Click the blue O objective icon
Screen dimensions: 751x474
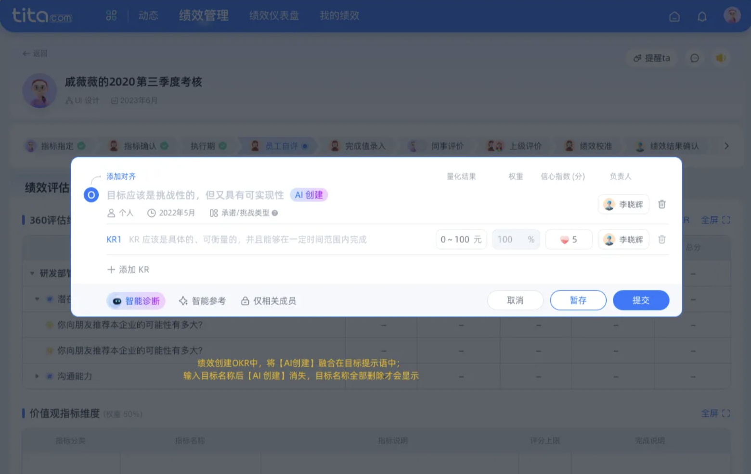pos(91,195)
